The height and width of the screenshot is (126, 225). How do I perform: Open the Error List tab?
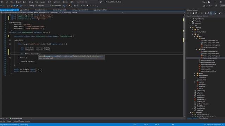[x=2, y=121]
